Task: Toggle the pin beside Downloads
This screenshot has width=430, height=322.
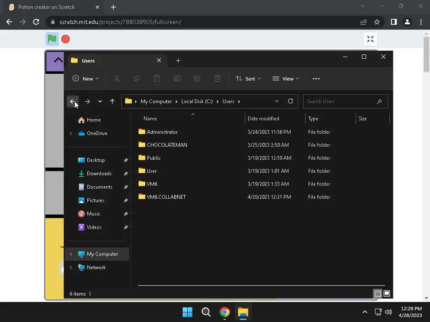Action: pyautogui.click(x=126, y=174)
